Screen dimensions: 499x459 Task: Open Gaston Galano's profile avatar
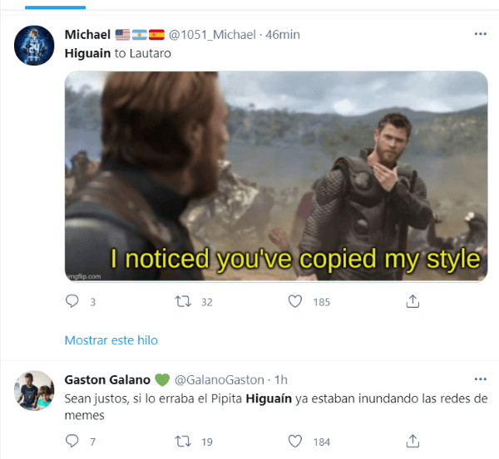(x=36, y=389)
